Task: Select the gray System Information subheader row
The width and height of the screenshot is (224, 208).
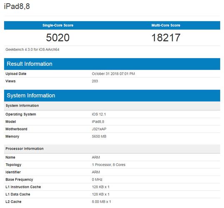Action: (x=112, y=106)
